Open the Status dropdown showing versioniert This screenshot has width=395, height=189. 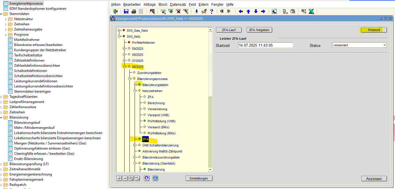(x=384, y=45)
